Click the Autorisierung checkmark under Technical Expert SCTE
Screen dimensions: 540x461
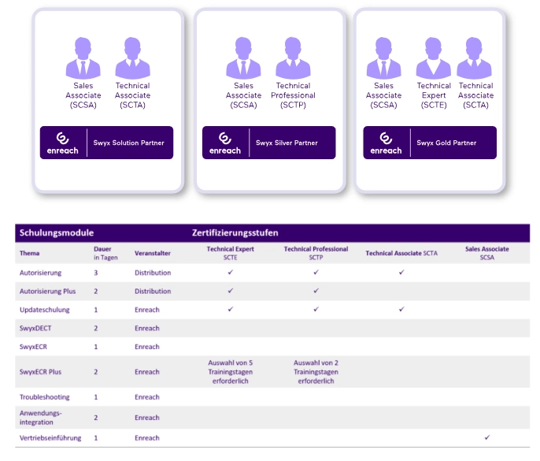click(x=231, y=273)
